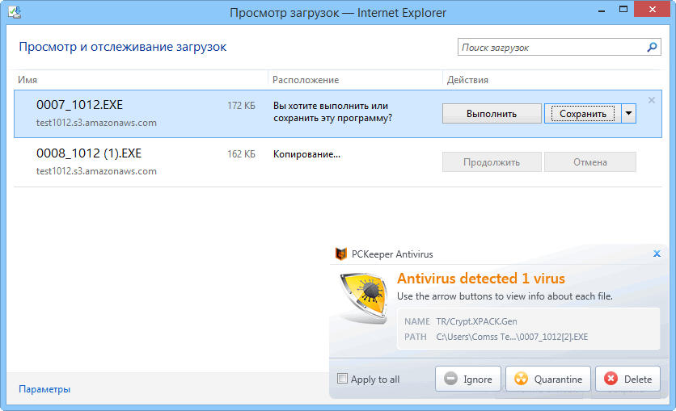The image size is (676, 411).
Task: Click the 162 КБ file size
Action: (241, 153)
